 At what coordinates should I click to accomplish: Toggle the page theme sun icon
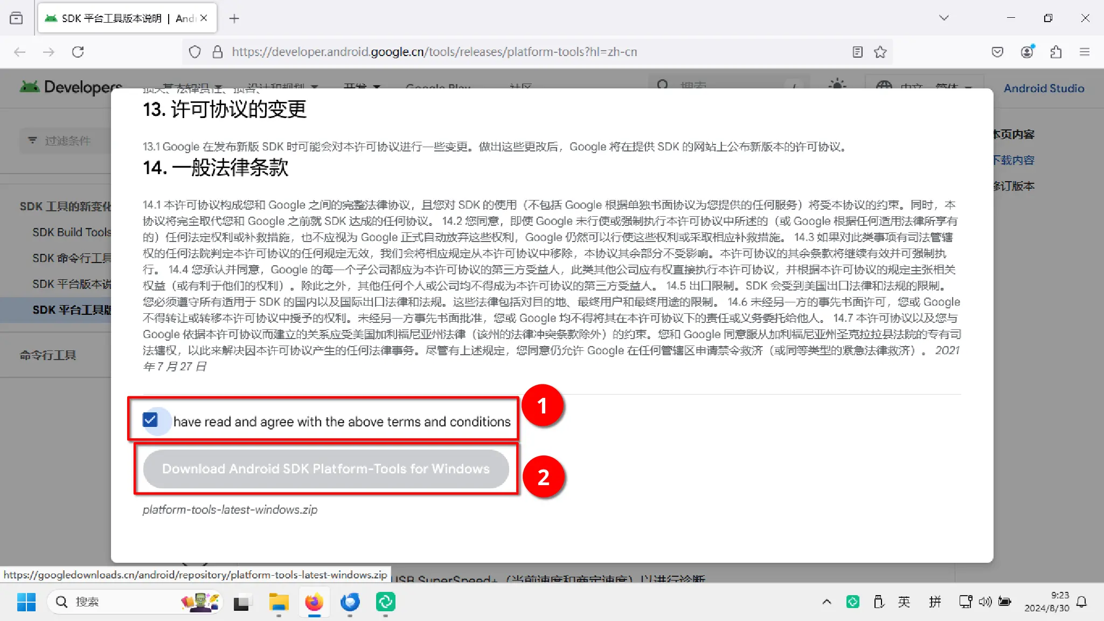pyautogui.click(x=837, y=85)
